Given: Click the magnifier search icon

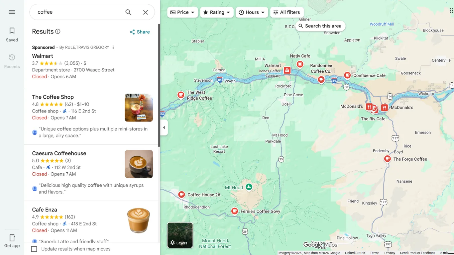Looking at the screenshot, I should click(128, 12).
